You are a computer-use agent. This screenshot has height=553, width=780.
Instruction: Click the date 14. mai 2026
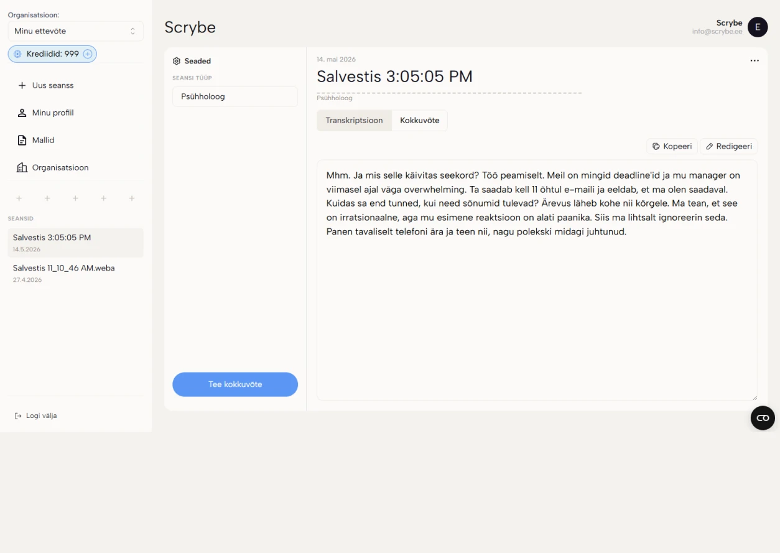[x=336, y=59]
